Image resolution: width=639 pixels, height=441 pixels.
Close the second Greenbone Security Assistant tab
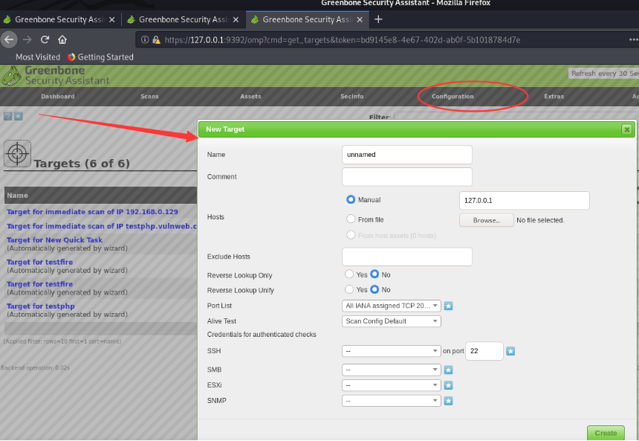click(236, 19)
